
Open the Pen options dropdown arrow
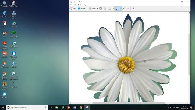coord(121,9)
